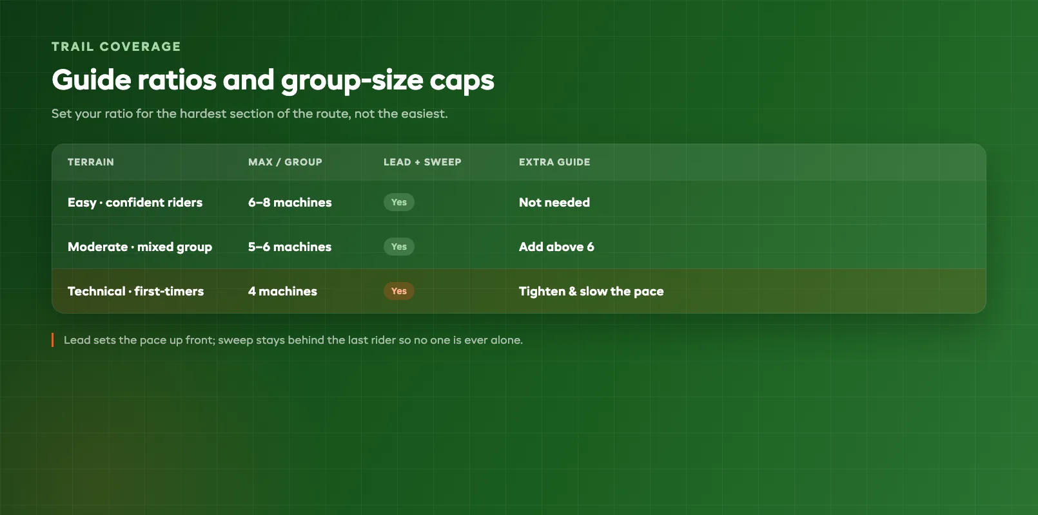The image size is (1038, 515).
Task: Click the TRAIL COVERAGE section label
Action: (x=116, y=46)
